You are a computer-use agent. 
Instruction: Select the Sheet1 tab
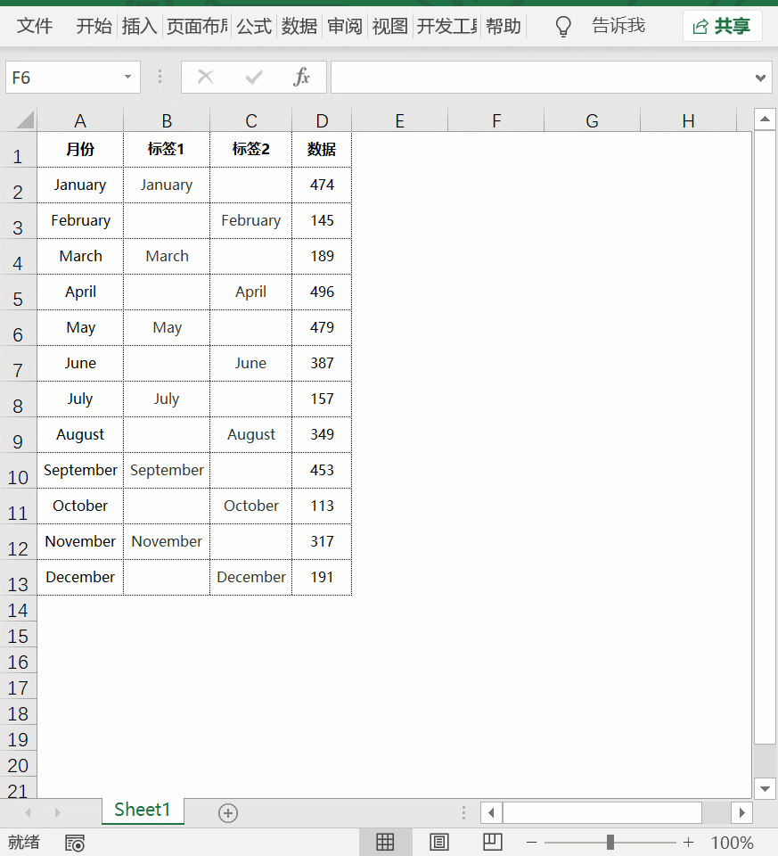point(143,810)
